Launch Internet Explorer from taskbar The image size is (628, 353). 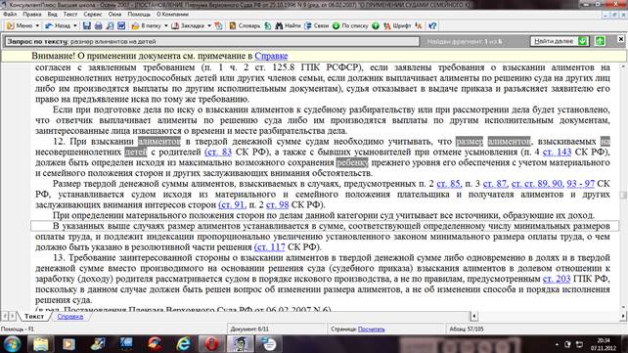point(184,344)
